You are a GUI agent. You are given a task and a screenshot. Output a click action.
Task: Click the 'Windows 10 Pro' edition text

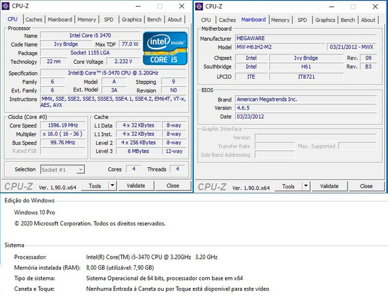[x=35, y=212]
